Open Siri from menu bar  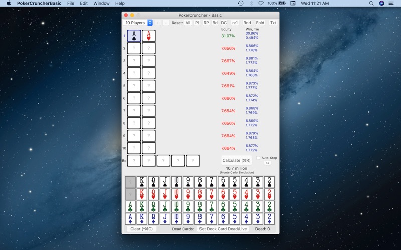tap(381, 3)
